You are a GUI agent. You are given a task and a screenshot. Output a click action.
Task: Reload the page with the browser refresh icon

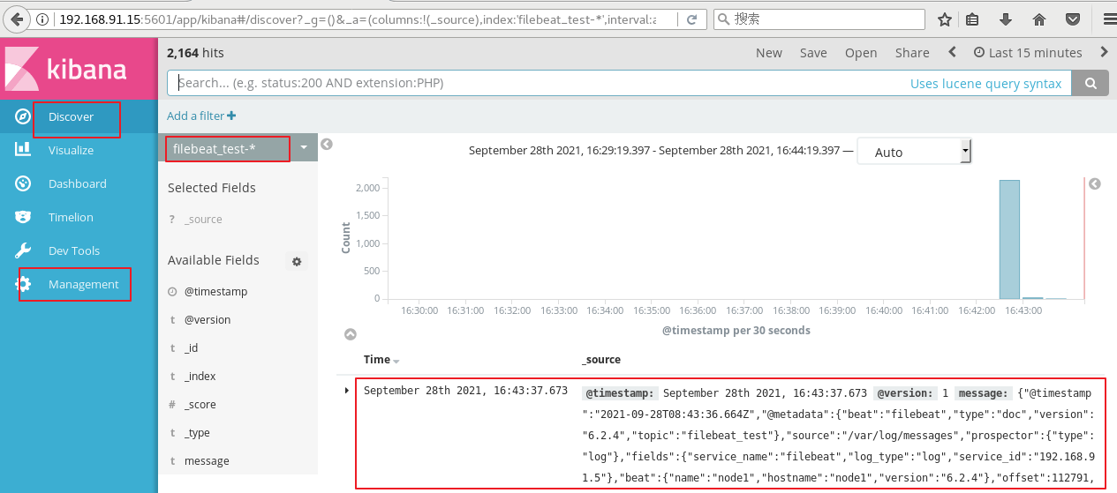click(x=692, y=19)
